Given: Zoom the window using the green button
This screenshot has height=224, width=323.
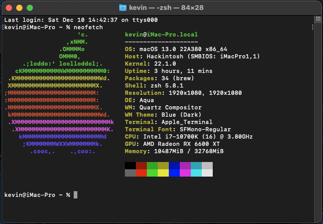Looking at the screenshot, I should click(30, 8).
